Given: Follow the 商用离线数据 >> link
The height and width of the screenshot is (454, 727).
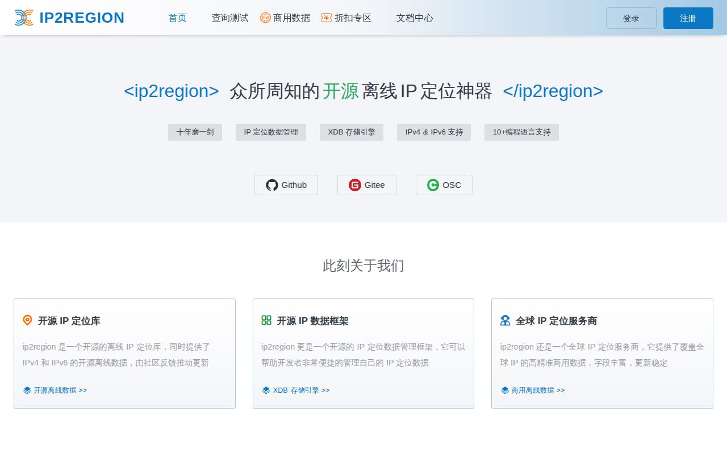Looking at the screenshot, I should point(538,390).
